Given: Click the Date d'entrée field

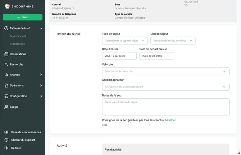Looking at the screenshot, I should [x=119, y=56].
